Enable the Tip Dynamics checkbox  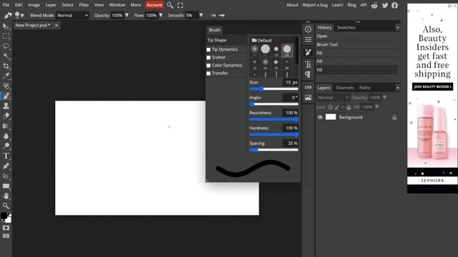pos(208,49)
